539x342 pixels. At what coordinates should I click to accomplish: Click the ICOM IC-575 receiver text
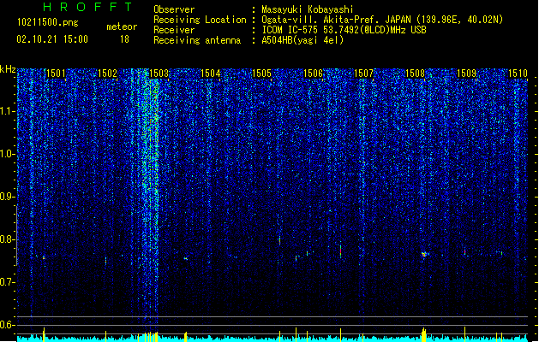click(344, 30)
